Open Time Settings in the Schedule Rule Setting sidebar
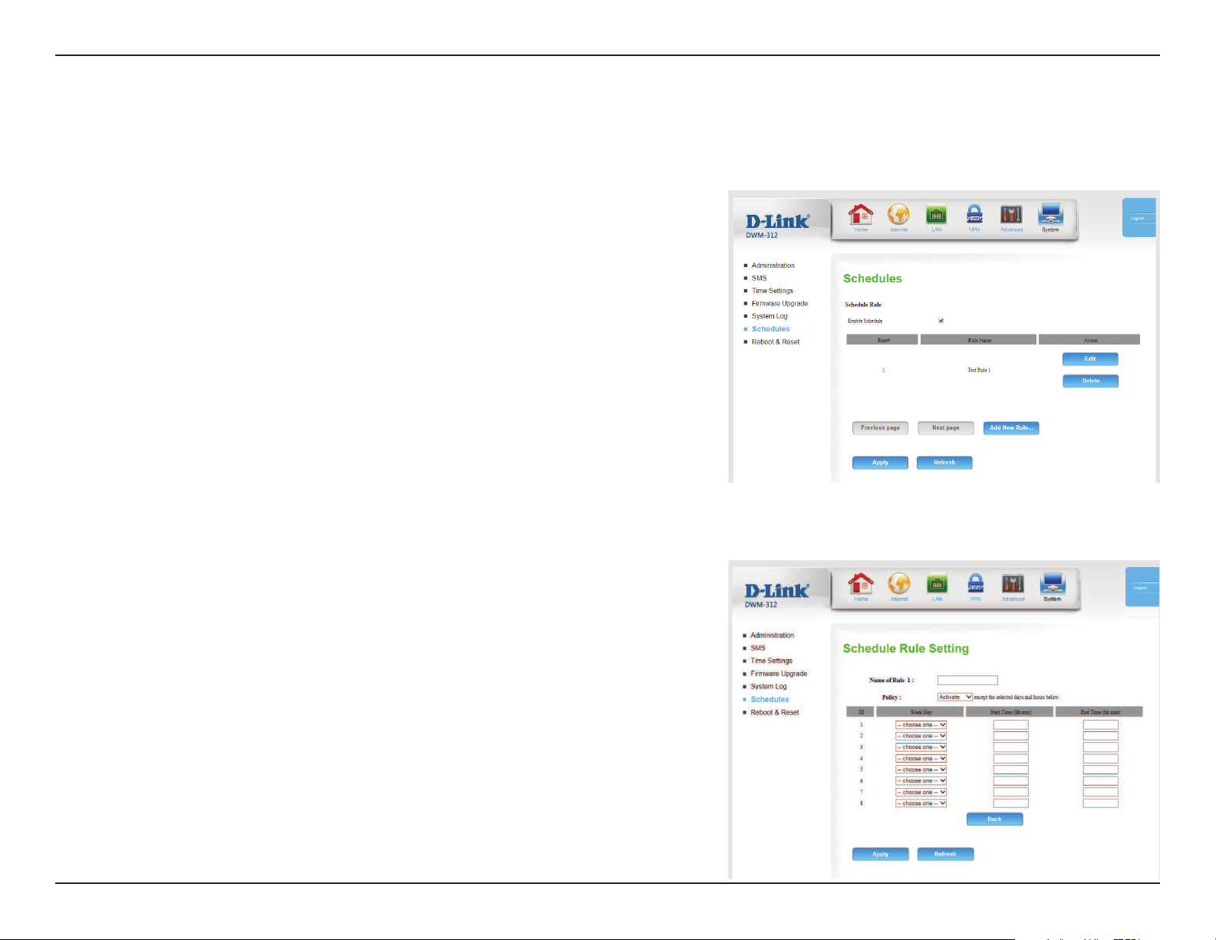 click(771, 661)
